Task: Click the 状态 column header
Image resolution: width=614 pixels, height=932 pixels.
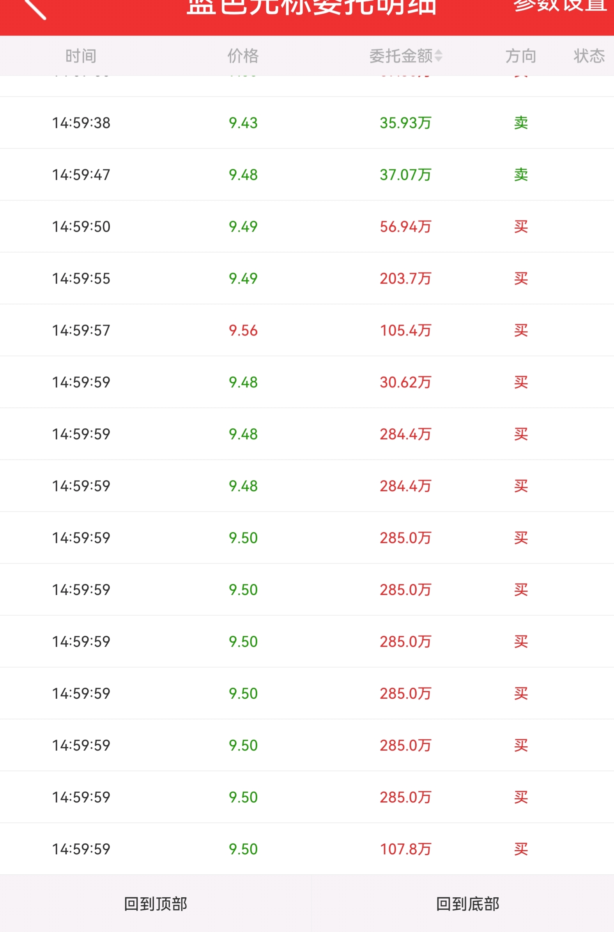Action: click(589, 56)
